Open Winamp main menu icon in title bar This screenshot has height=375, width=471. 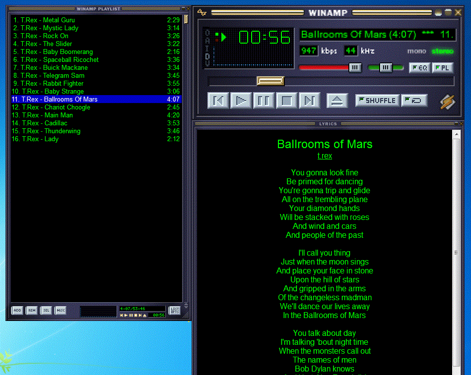click(x=202, y=12)
